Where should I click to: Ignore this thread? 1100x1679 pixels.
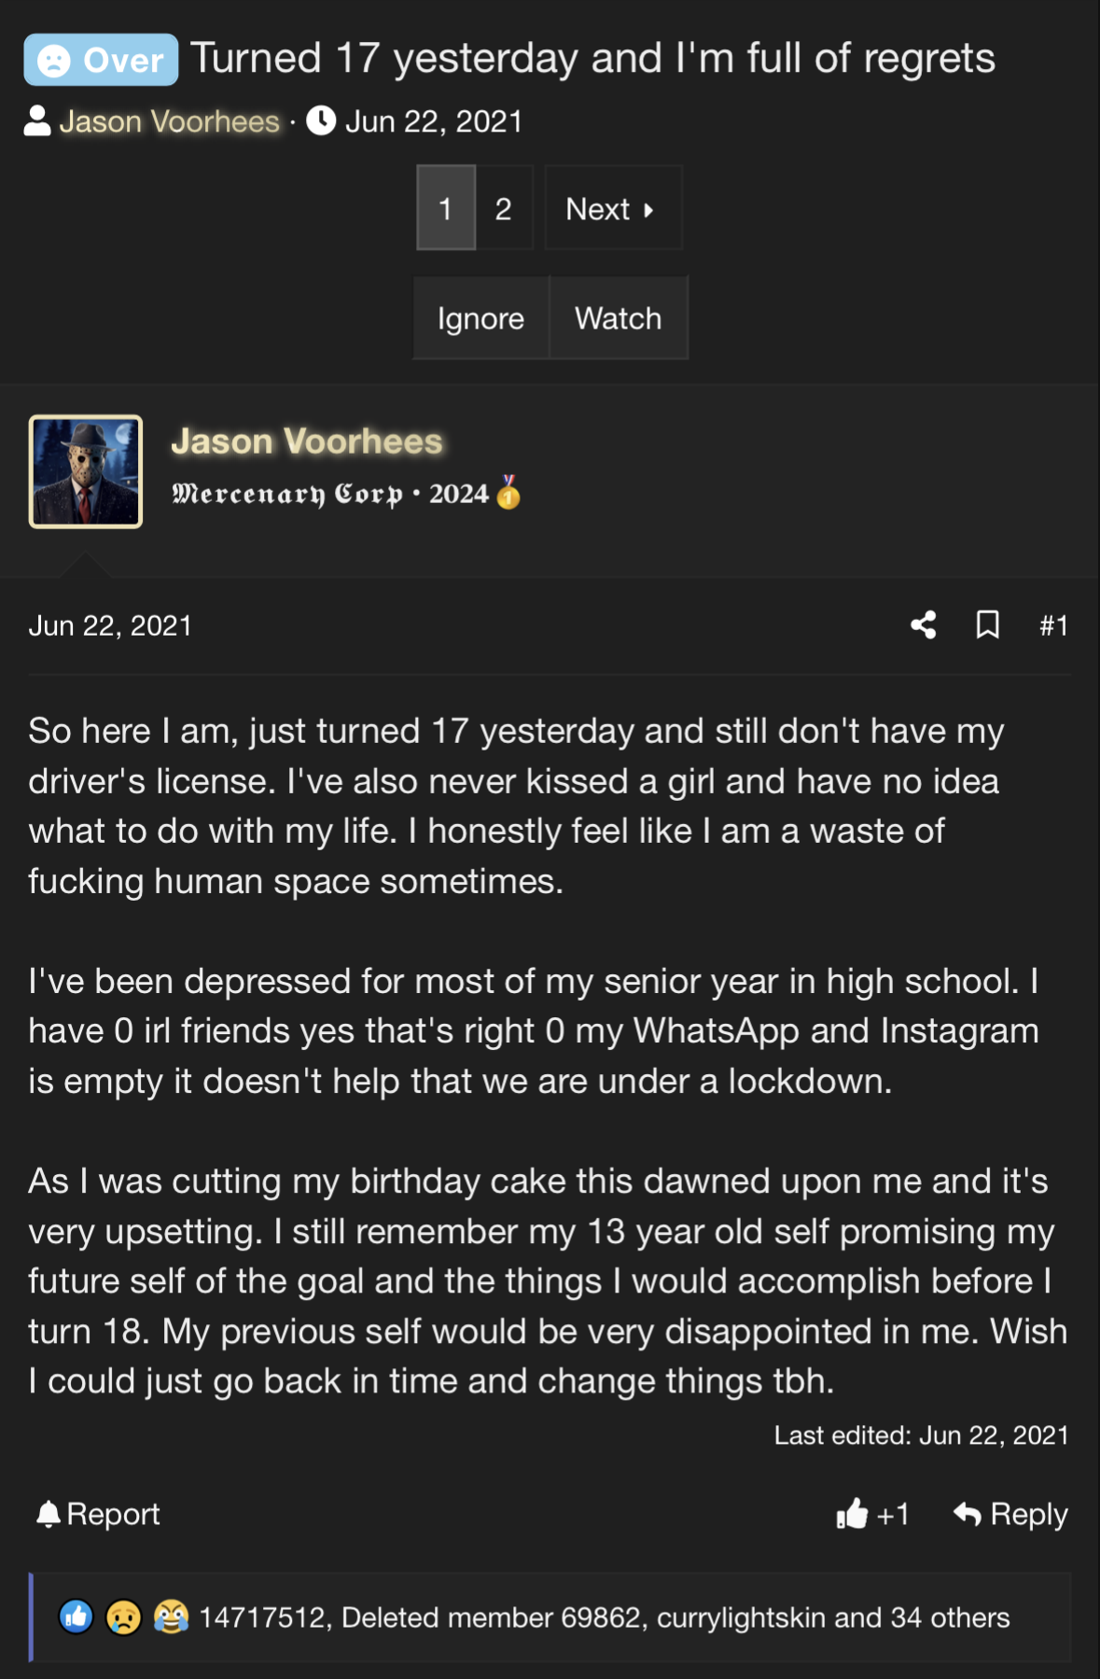(480, 318)
